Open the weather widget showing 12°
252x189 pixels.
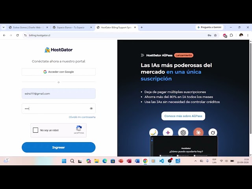click(6, 161)
